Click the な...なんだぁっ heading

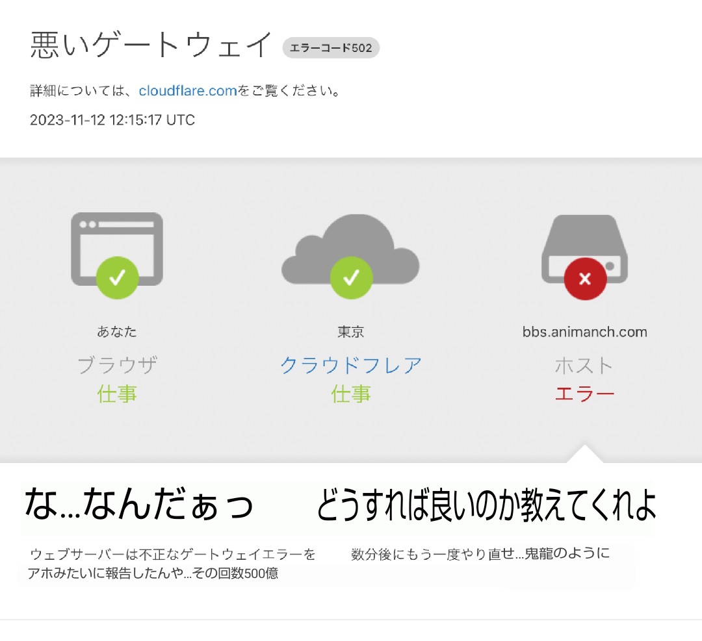click(x=139, y=504)
